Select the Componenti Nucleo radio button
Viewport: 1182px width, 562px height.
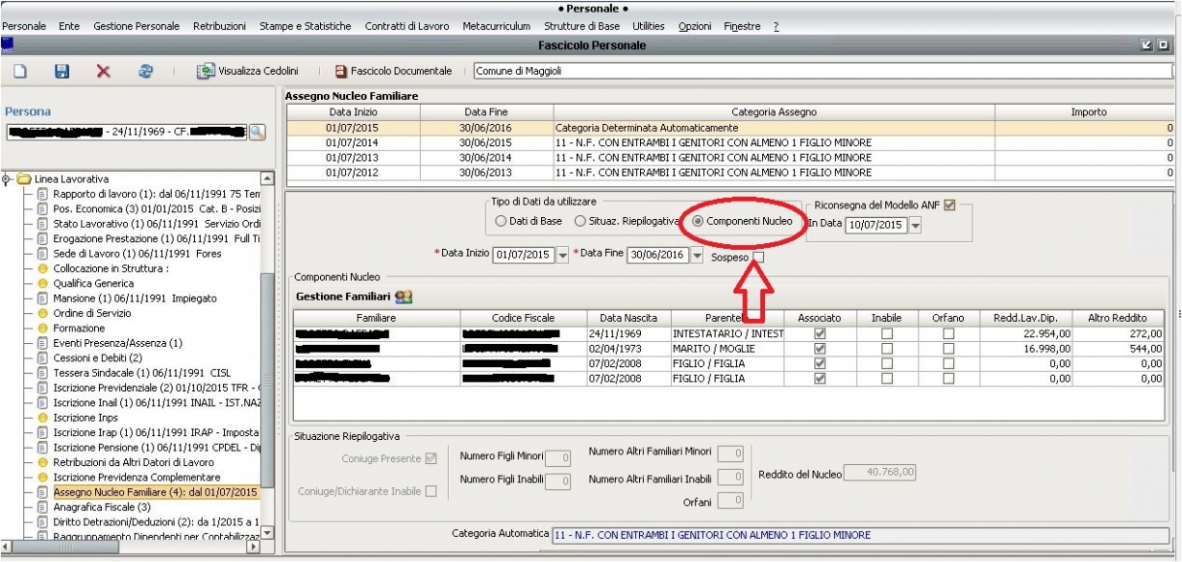pyautogui.click(x=698, y=221)
